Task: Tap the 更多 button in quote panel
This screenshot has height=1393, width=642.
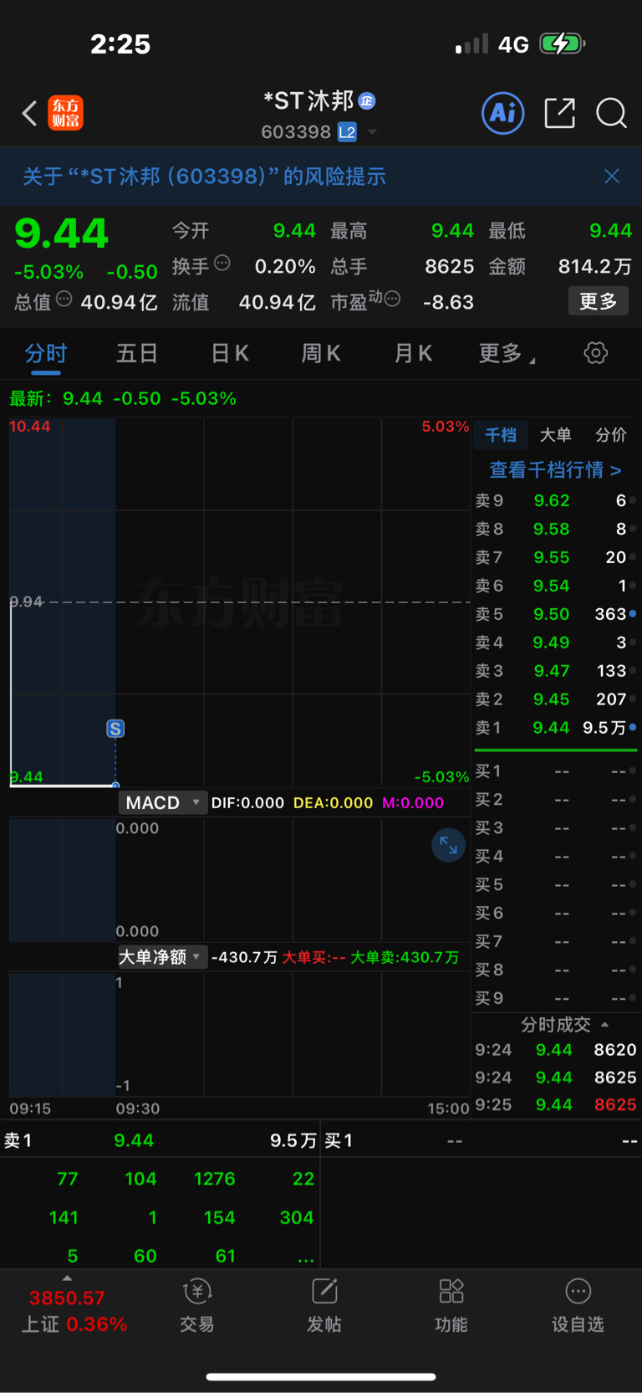Action: point(599,301)
